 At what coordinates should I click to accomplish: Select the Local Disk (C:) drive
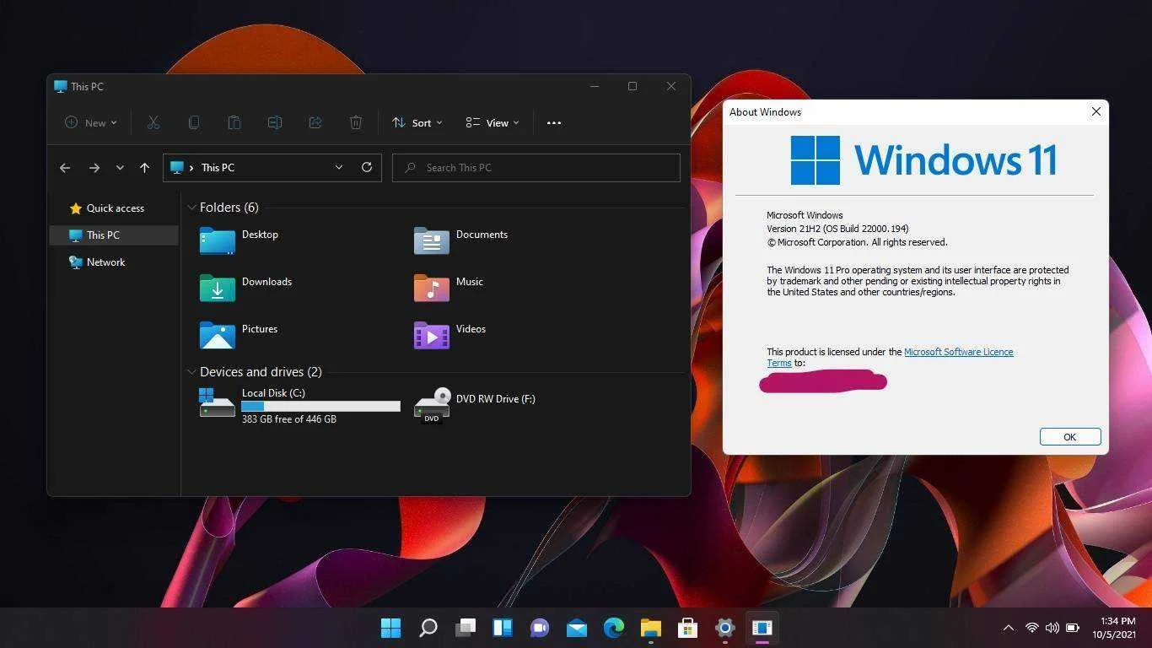pos(299,405)
